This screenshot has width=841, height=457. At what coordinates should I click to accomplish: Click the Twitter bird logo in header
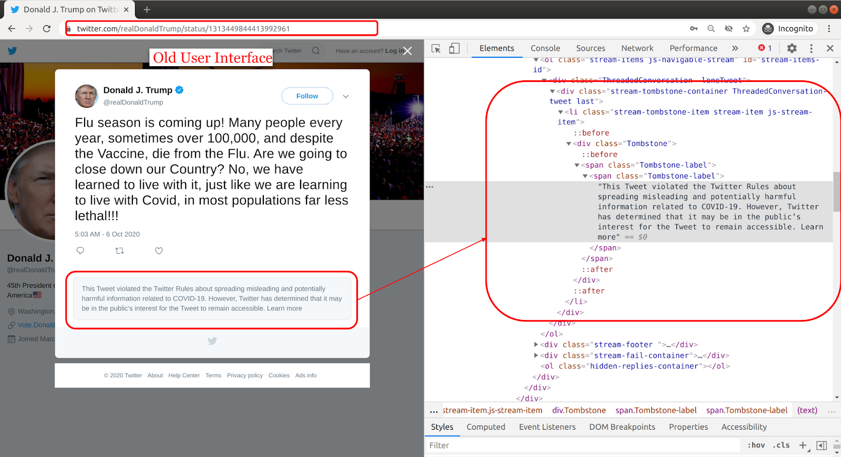coord(12,51)
